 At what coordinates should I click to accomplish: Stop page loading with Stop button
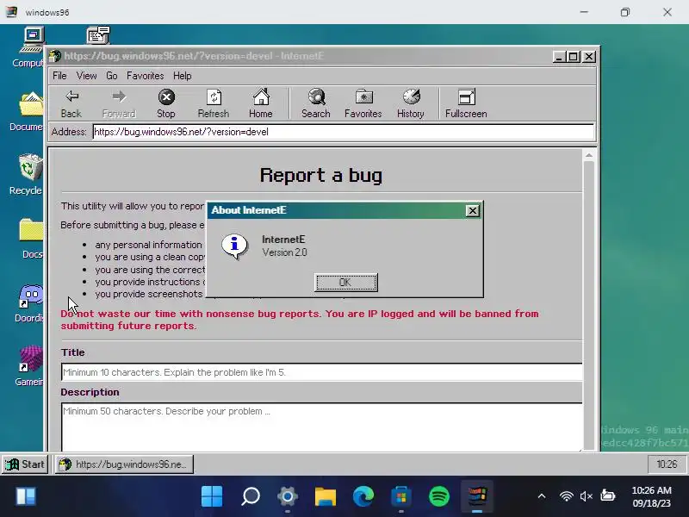tap(166, 103)
